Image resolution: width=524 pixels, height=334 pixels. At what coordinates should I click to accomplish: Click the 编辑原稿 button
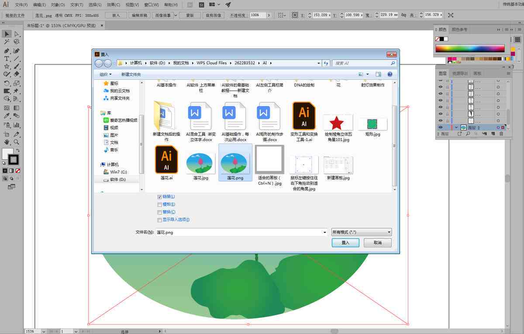tap(139, 15)
